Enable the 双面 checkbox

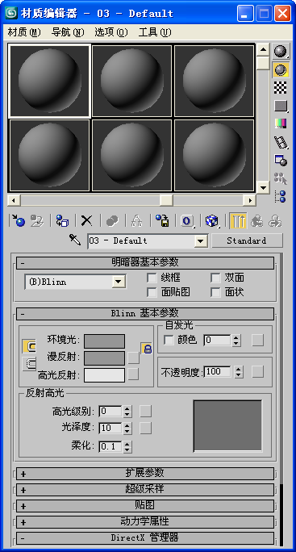(215, 278)
